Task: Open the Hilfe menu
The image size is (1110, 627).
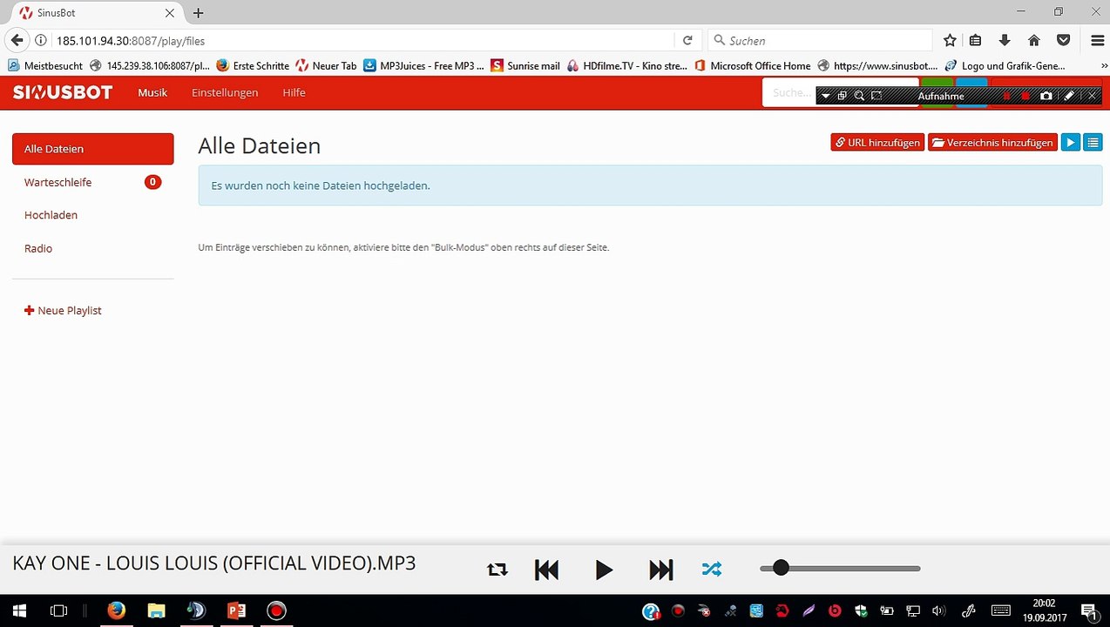Action: 294,92
